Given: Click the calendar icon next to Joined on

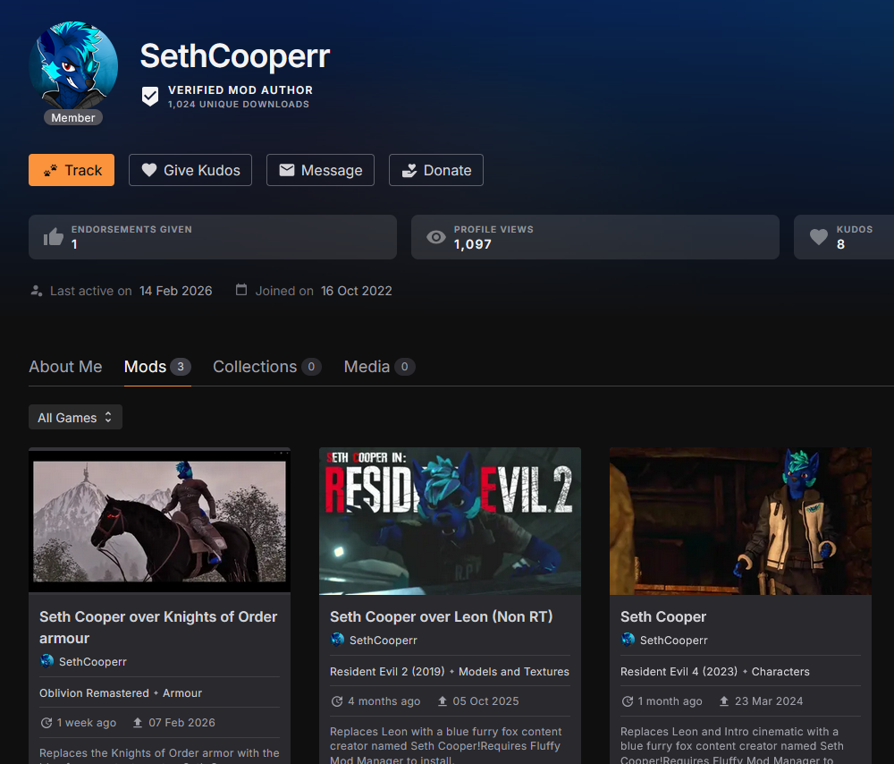Looking at the screenshot, I should tap(241, 290).
